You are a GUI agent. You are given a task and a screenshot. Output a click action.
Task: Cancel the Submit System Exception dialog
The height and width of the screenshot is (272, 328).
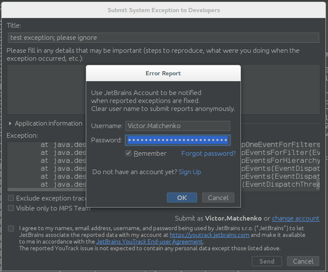(302, 261)
